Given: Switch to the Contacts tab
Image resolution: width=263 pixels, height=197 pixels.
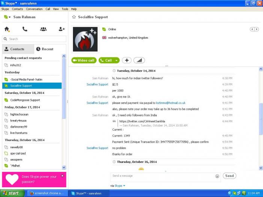Looking at the screenshot, I should pos(18,49).
